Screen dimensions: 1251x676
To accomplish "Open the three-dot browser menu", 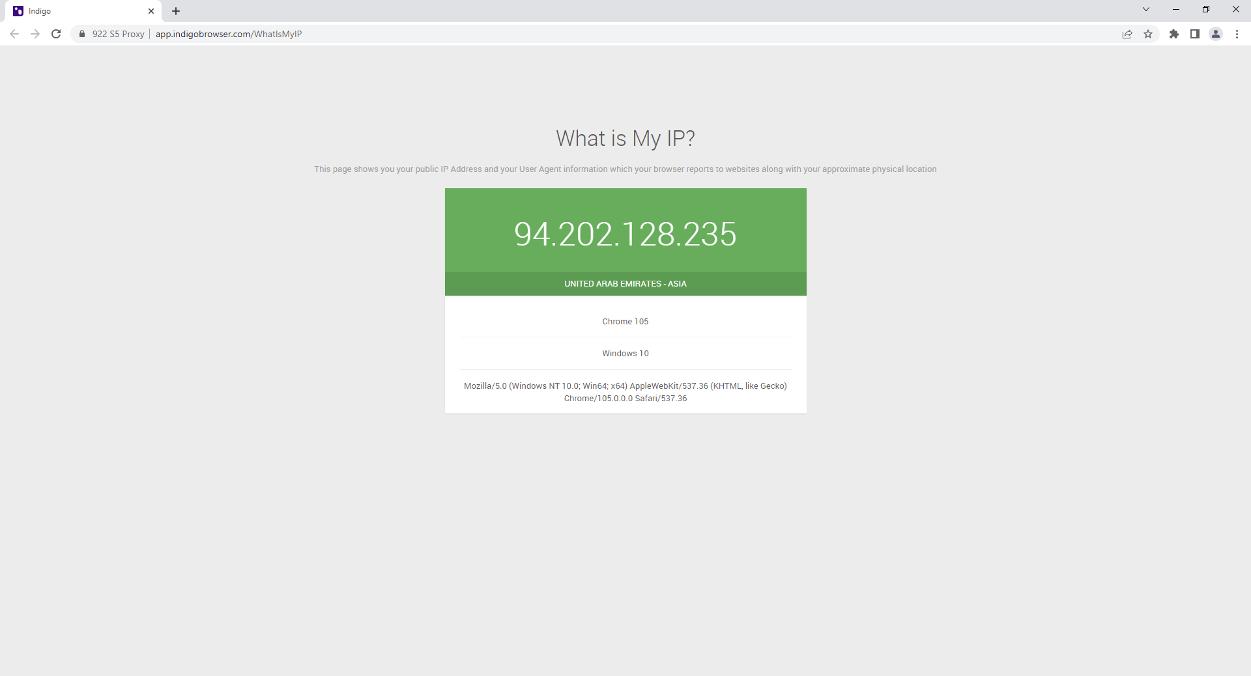I will click(1237, 34).
